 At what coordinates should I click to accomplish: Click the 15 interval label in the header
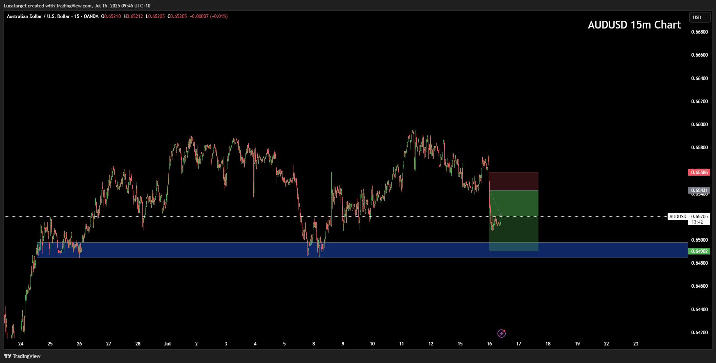point(77,16)
